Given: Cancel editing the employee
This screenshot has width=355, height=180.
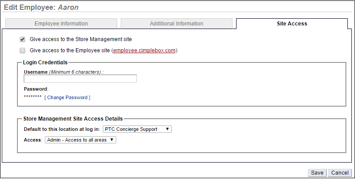Looking at the screenshot, I should pos(340,173).
